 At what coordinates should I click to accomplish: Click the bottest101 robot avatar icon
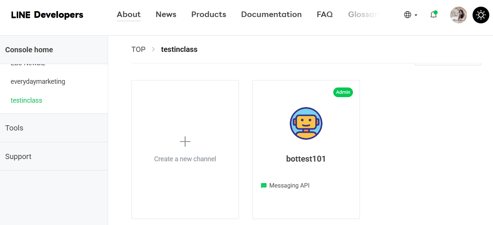coord(306,123)
